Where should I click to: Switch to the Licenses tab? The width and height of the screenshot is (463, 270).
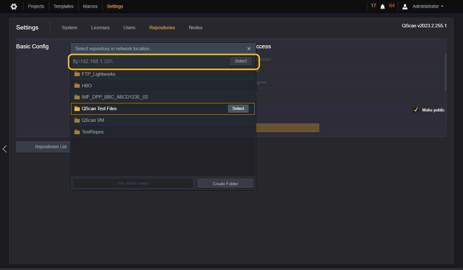coord(100,28)
